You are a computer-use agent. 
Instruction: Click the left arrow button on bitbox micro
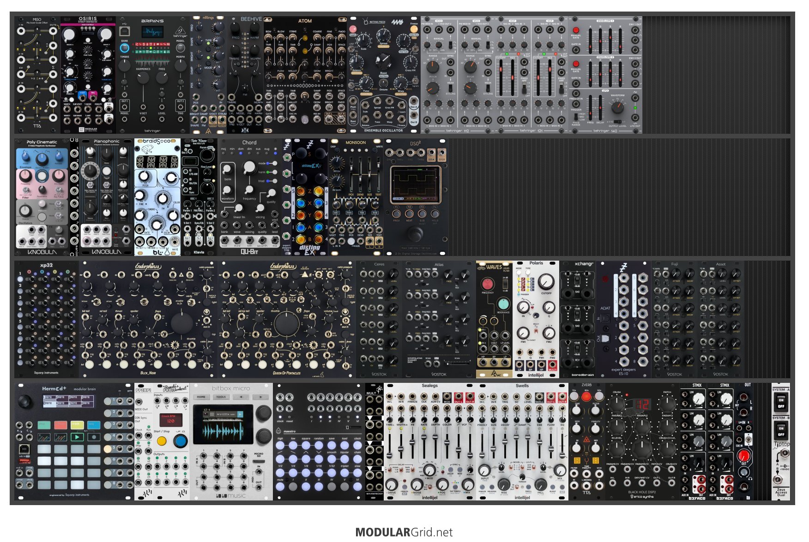[x=241, y=397]
